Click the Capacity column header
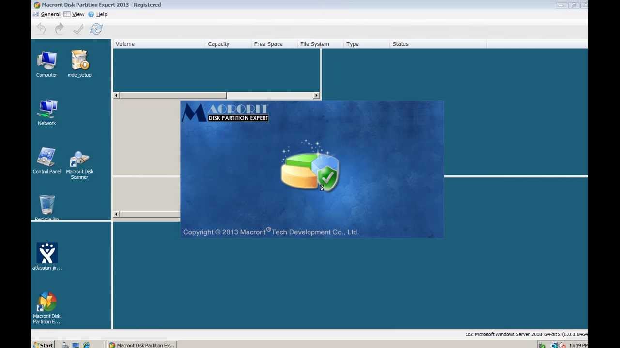The width and height of the screenshot is (620, 348). coord(228,44)
